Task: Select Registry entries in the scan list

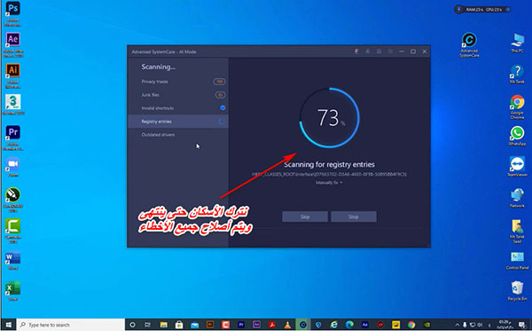Action: click(x=178, y=122)
